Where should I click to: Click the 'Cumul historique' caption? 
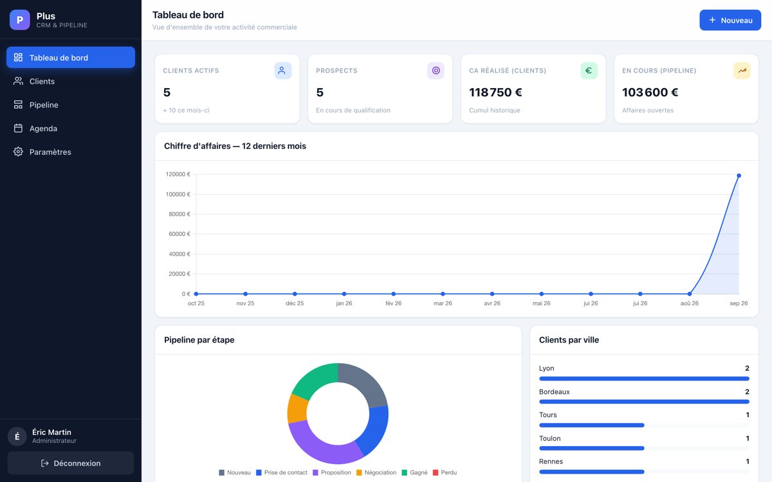coord(495,111)
